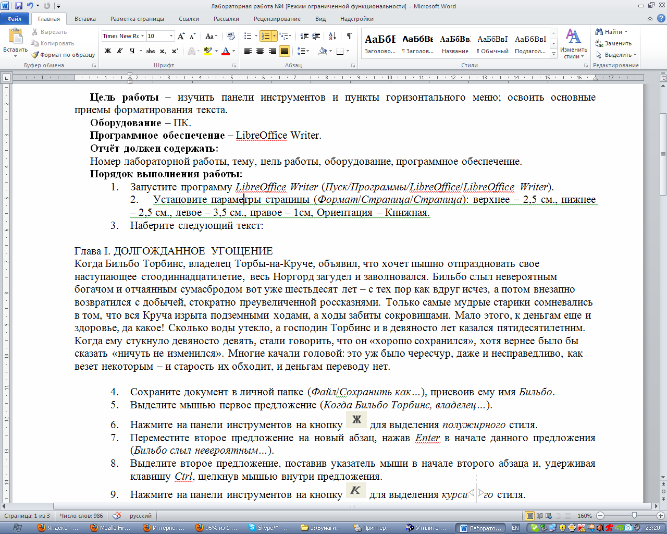This screenshot has width=667, height=534.
Task: Open the tab stop selector at ruler corner
Action: 6,78
